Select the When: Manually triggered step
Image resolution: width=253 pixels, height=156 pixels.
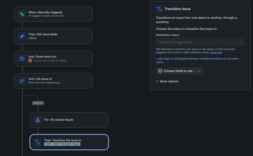53,14
